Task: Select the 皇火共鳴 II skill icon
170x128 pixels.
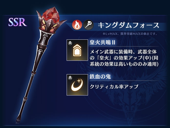Action: pyautogui.click(x=77, y=50)
